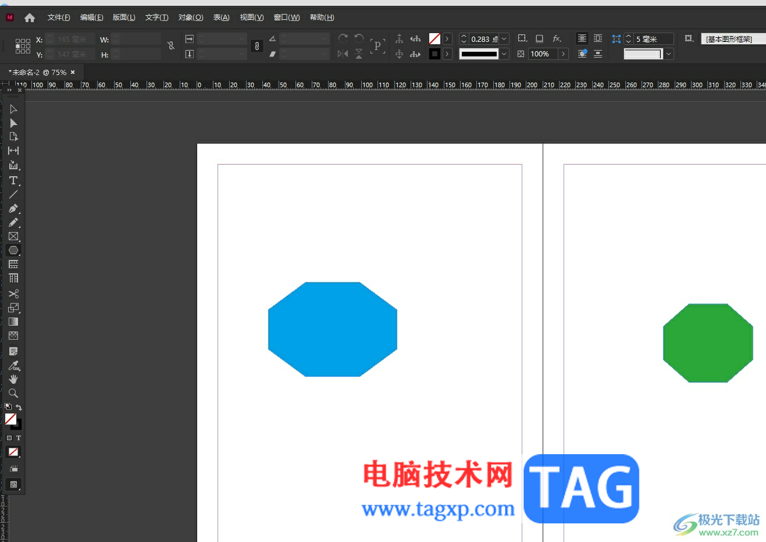
Task: Activate the Gap tool
Action: click(x=13, y=151)
